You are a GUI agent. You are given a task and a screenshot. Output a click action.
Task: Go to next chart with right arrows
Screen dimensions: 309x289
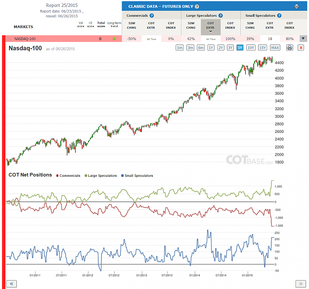tap(301, 284)
